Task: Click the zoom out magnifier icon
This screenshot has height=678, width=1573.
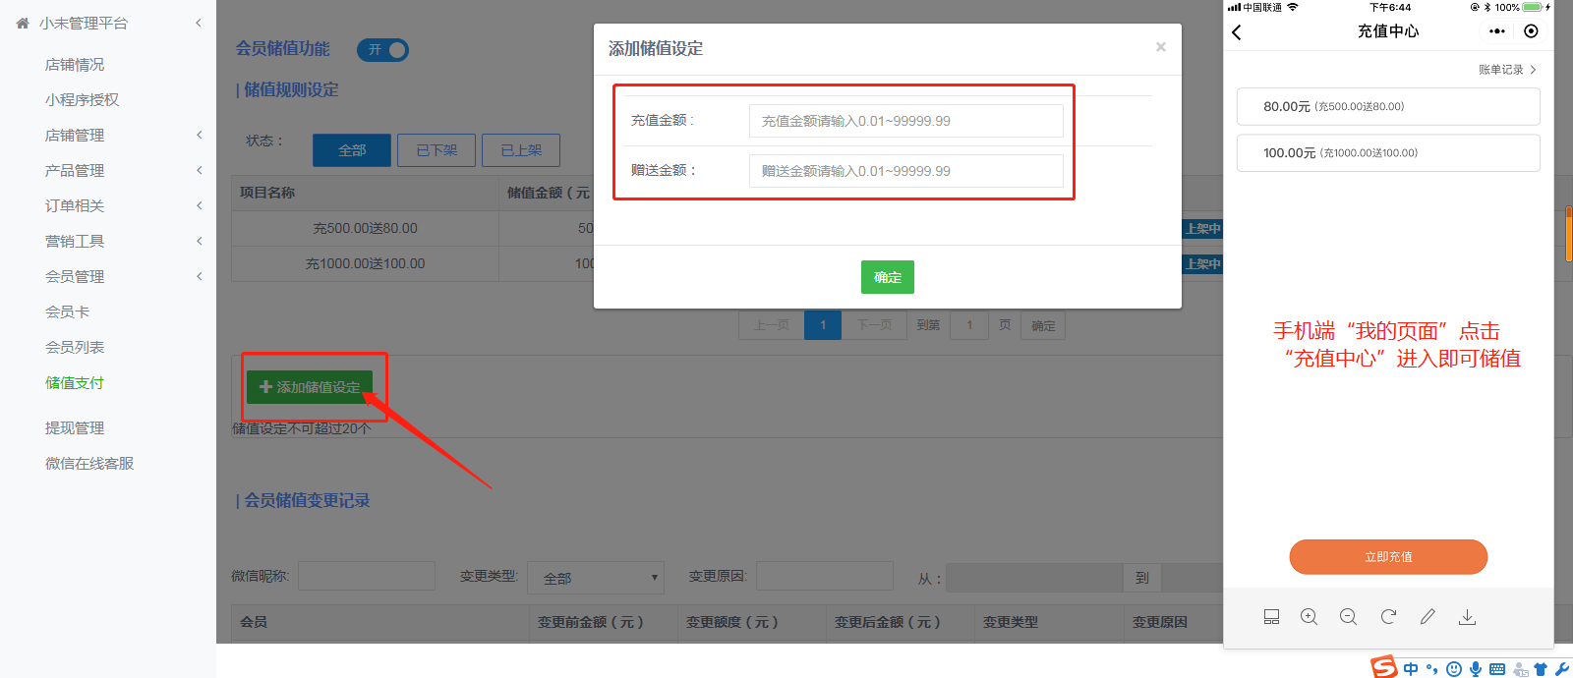Action: tap(1348, 617)
